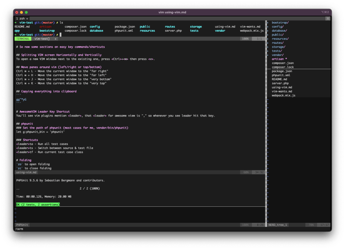Switch to the vim-test] tab in tabline
Image resolution: width=345 pixels, height=249 pixels.
tap(42, 39)
